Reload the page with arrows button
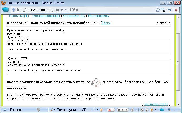The image size is (182, 113). pos(170,10)
